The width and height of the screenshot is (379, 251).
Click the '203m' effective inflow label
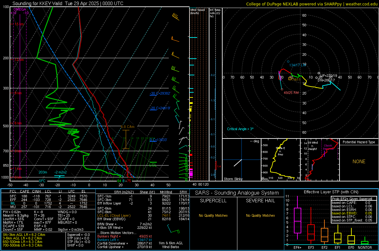coord(43,172)
